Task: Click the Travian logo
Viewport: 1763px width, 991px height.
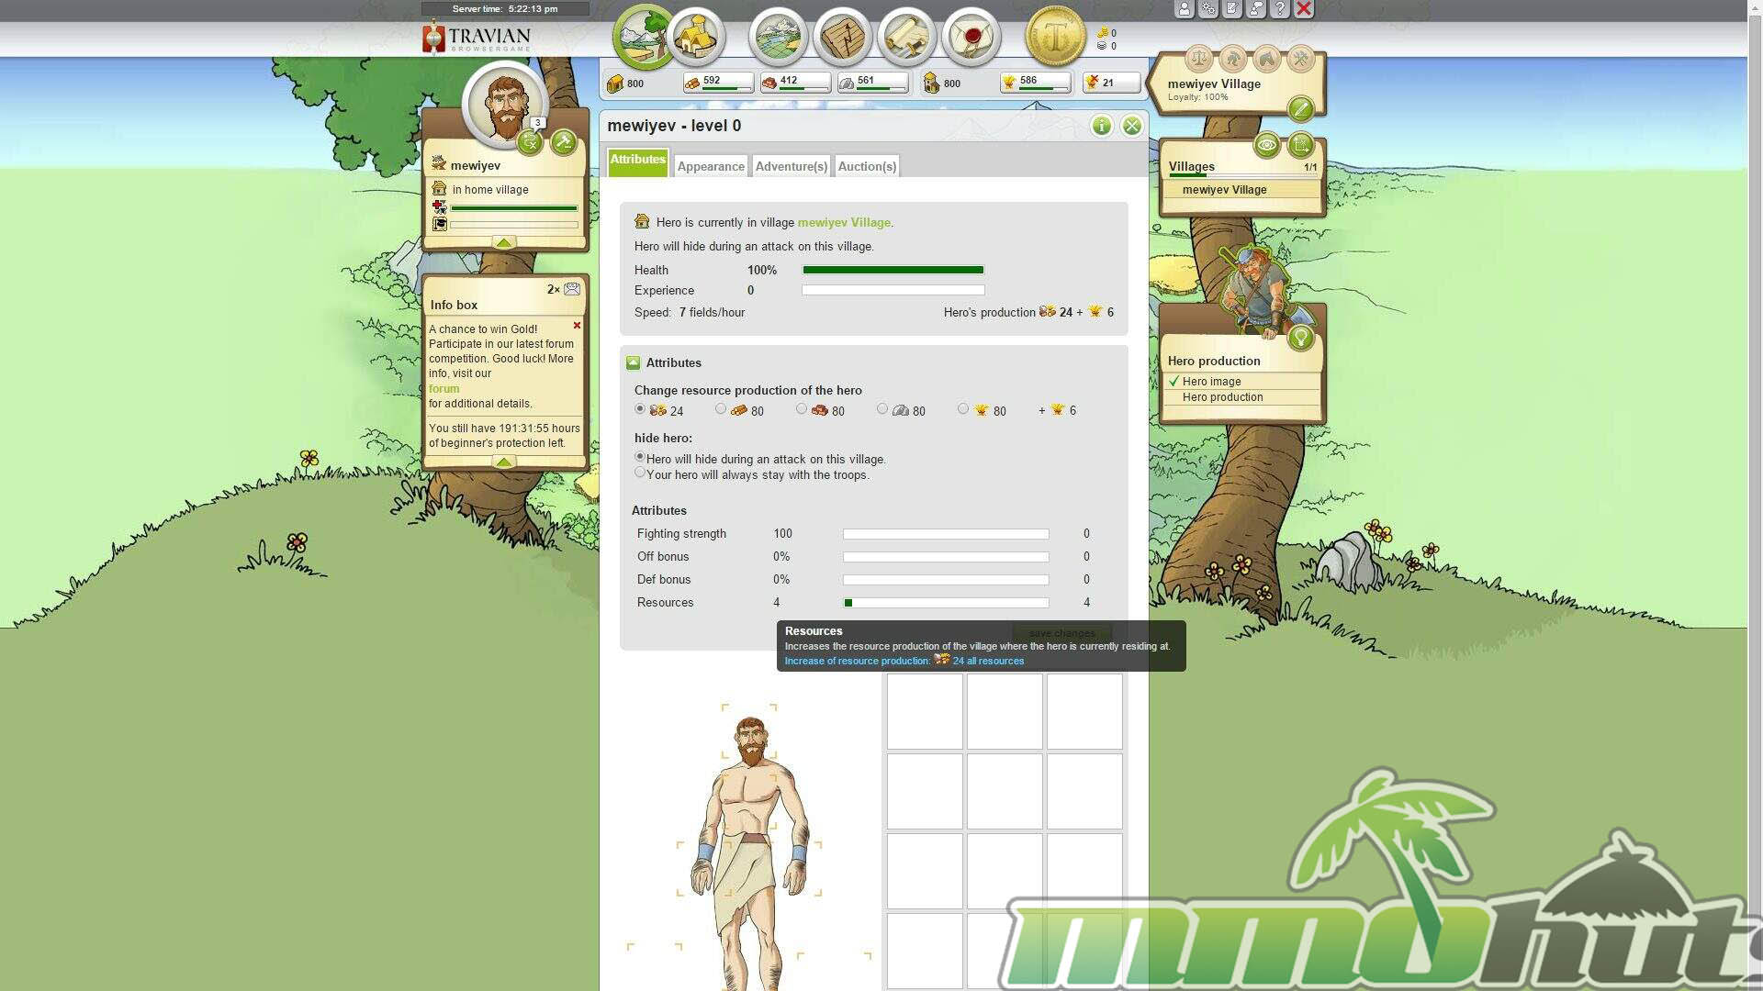Action: pos(477,39)
